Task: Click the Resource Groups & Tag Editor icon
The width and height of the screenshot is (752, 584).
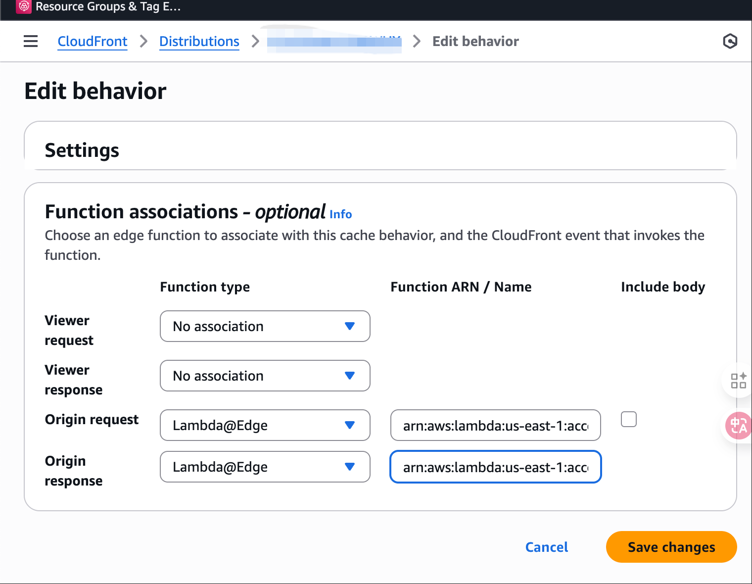Action: coord(24,6)
